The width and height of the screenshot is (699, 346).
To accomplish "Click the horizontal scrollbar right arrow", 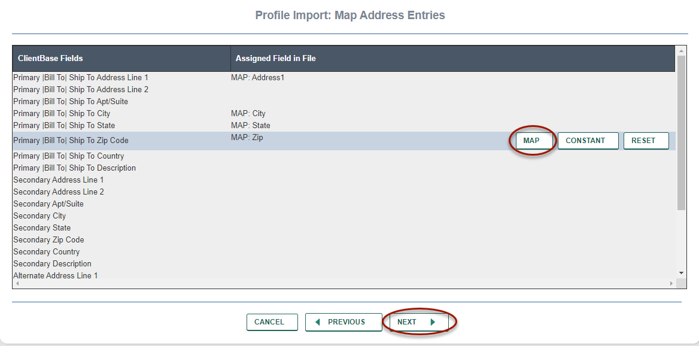I will click(x=671, y=283).
